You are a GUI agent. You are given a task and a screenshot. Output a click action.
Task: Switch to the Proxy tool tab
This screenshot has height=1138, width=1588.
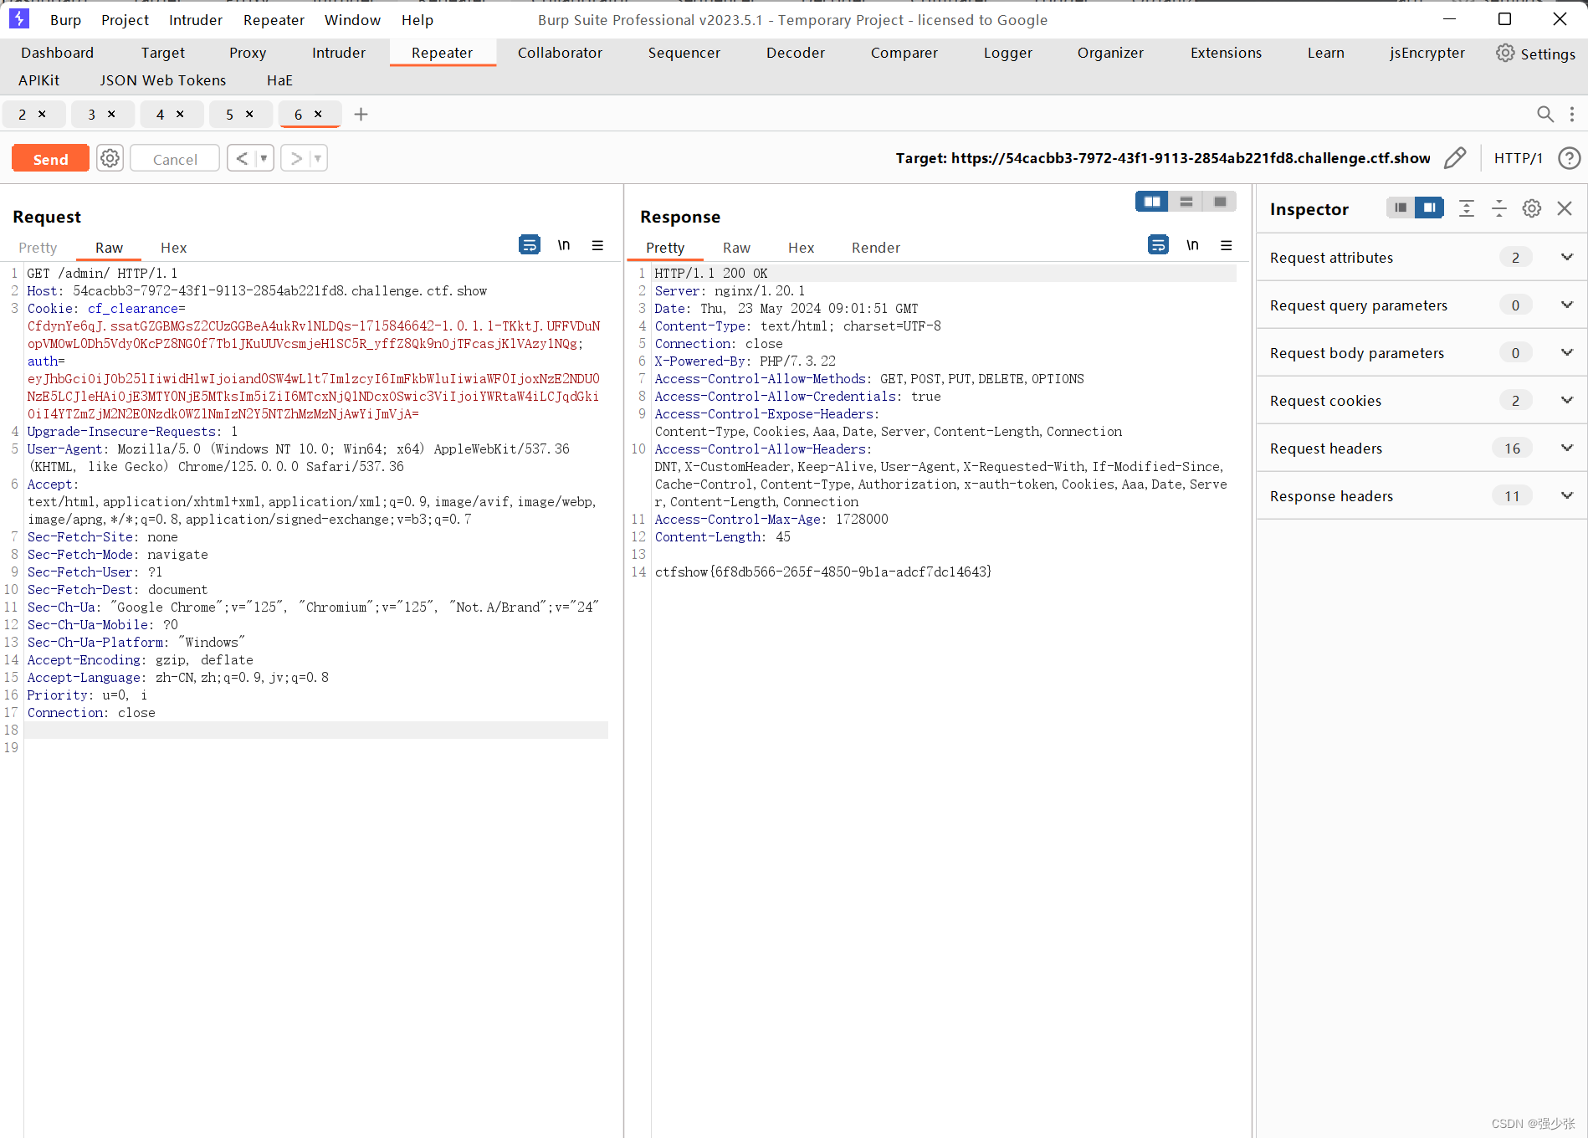(248, 53)
